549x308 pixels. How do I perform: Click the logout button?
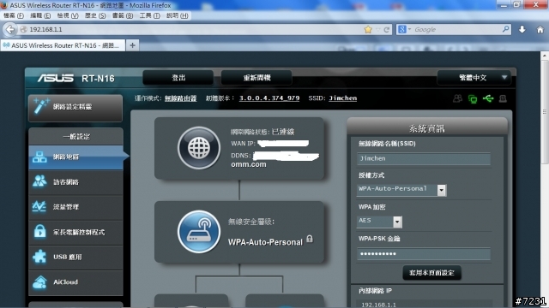pos(178,78)
